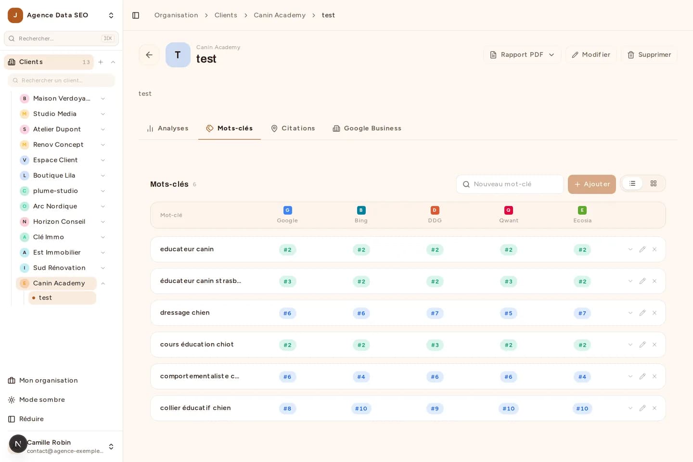Viewport: 693px width, 462px height.
Task: Expand the 'dressage chien' row details
Action: tap(630, 313)
